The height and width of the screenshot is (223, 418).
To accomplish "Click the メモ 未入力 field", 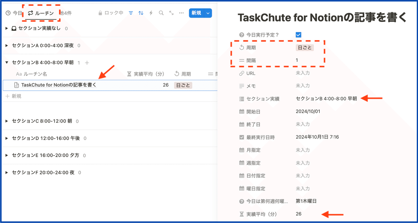I will (303, 86).
